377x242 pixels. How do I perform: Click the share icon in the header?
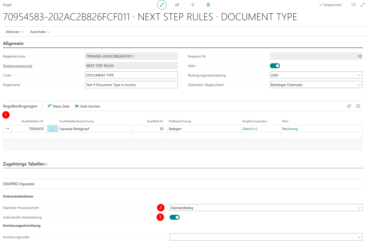[177, 5]
